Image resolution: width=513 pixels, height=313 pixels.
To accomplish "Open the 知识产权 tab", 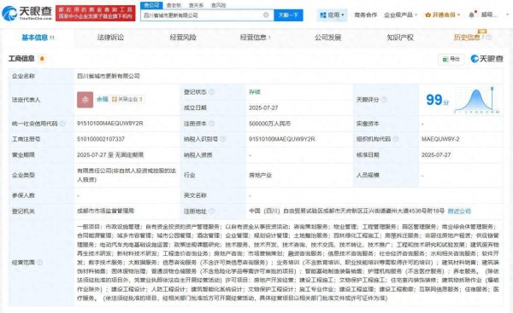I will point(400,38).
